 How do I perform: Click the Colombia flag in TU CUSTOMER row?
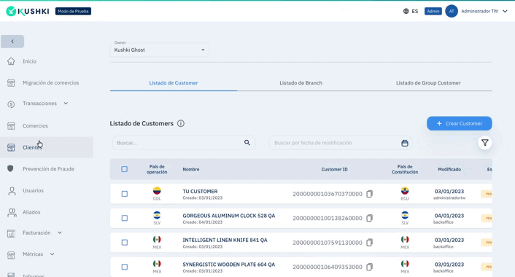[x=157, y=191]
